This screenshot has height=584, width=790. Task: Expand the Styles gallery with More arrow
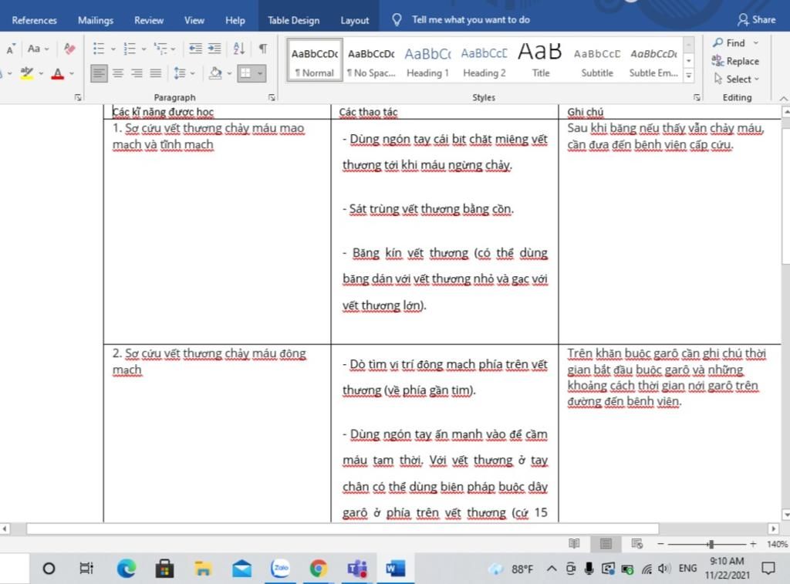[x=689, y=76]
